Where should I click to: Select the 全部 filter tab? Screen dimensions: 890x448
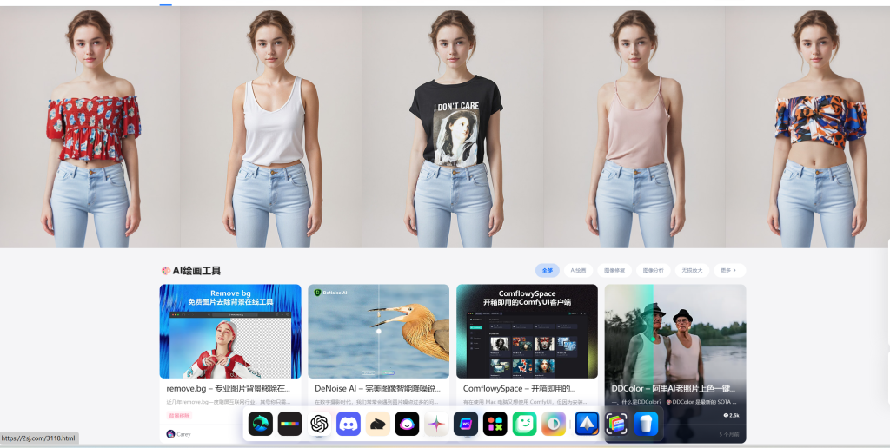pyautogui.click(x=547, y=270)
